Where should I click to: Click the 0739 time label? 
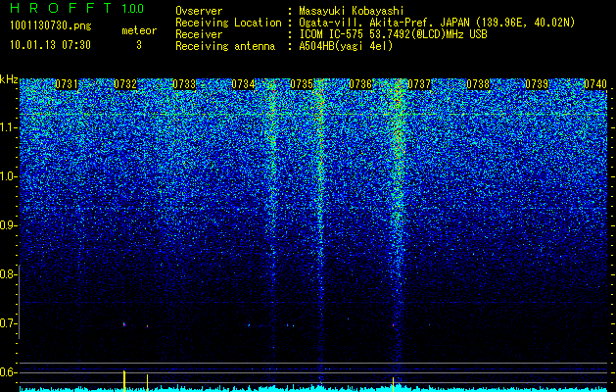point(537,84)
